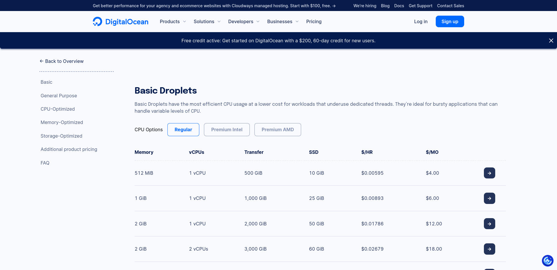The height and width of the screenshot is (270, 557).
Task: Select the arrow beside the $12.00 plan
Action: click(489, 223)
